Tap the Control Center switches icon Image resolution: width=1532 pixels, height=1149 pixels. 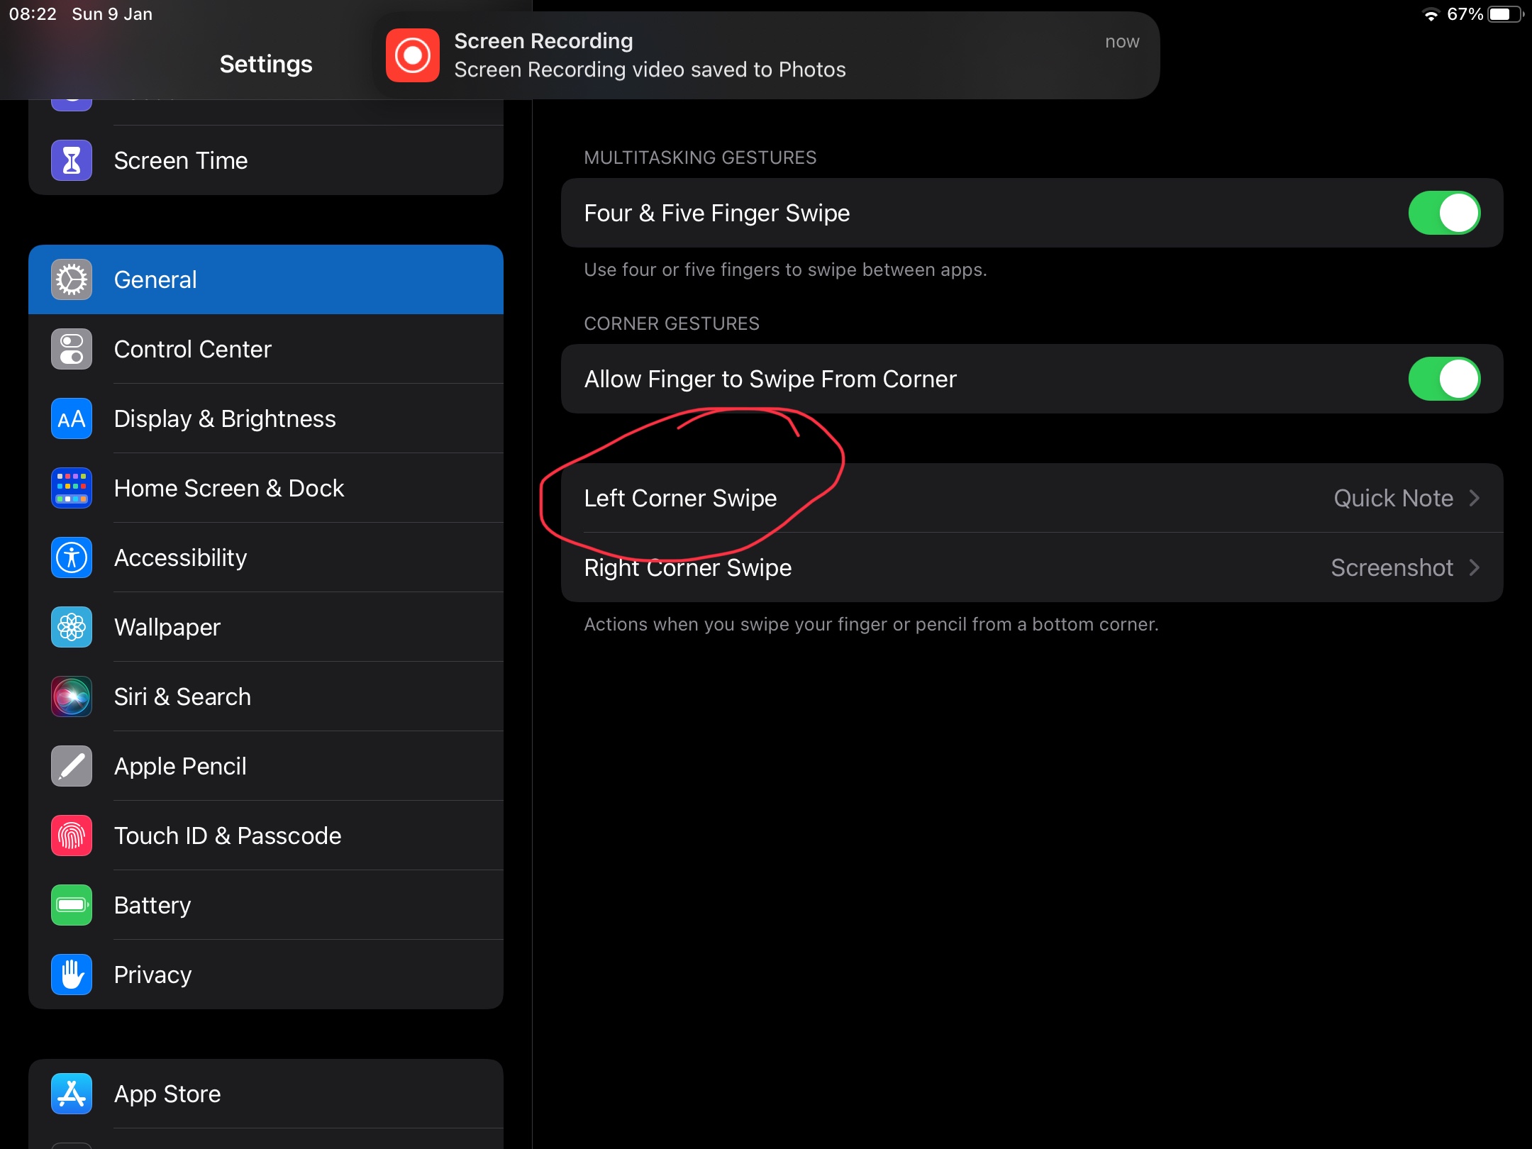(x=72, y=350)
